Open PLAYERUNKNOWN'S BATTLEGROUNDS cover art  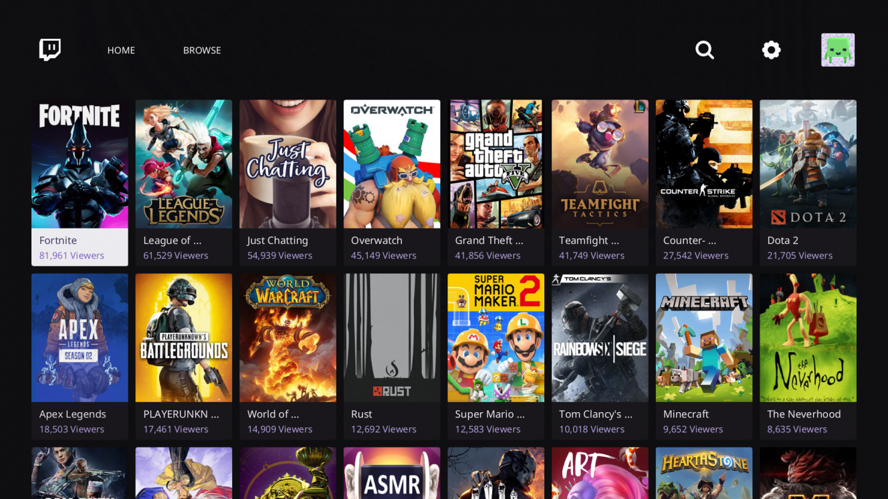[184, 338]
